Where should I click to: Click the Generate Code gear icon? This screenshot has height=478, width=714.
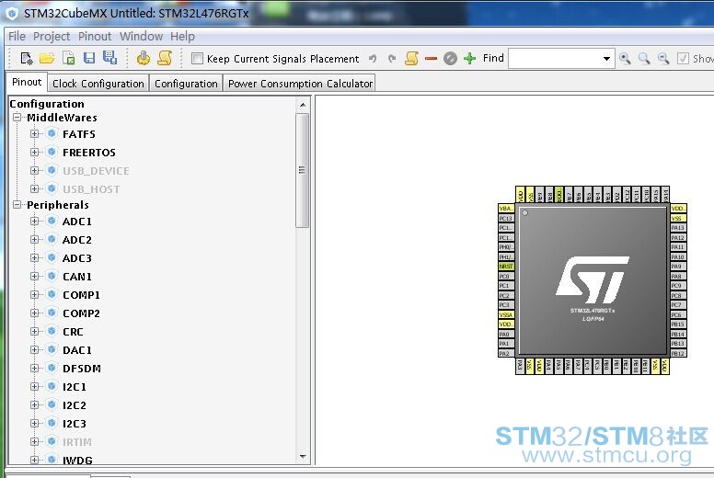click(144, 58)
